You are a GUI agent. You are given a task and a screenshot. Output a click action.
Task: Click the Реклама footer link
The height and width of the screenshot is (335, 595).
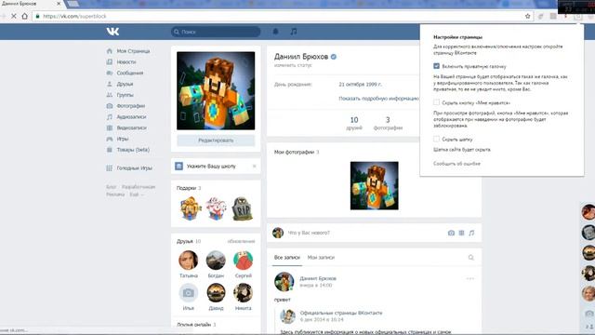(x=115, y=194)
